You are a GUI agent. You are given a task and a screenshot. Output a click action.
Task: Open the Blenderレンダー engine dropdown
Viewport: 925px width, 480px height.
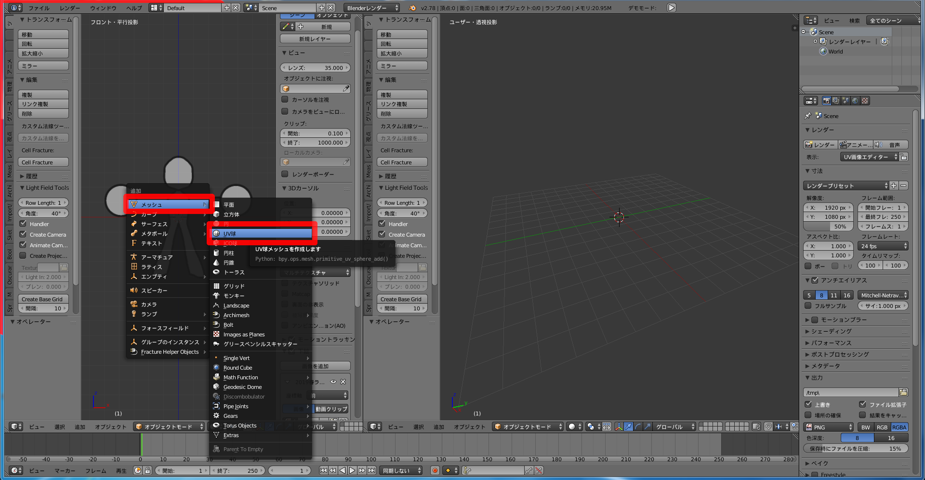click(372, 8)
